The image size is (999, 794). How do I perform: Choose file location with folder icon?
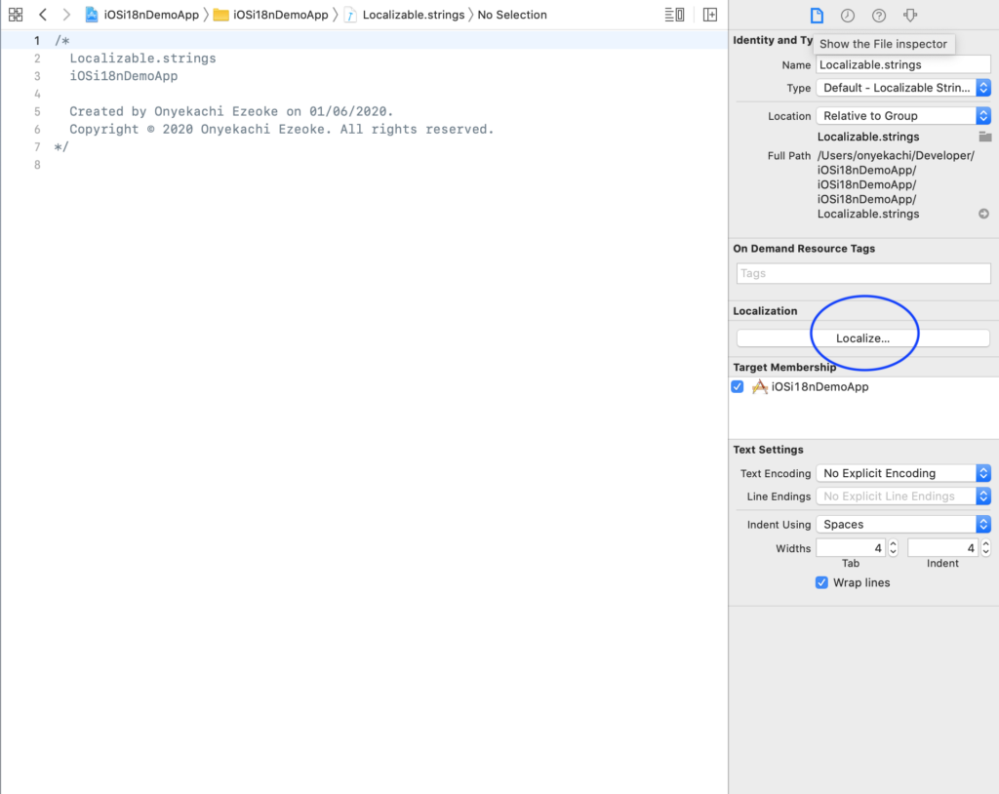click(x=985, y=137)
